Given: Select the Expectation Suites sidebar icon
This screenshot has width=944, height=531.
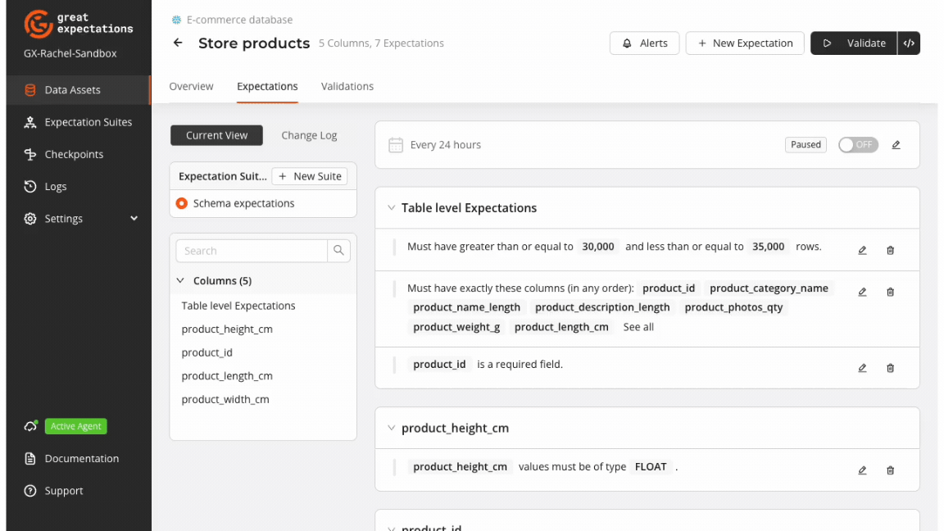Looking at the screenshot, I should (29, 122).
